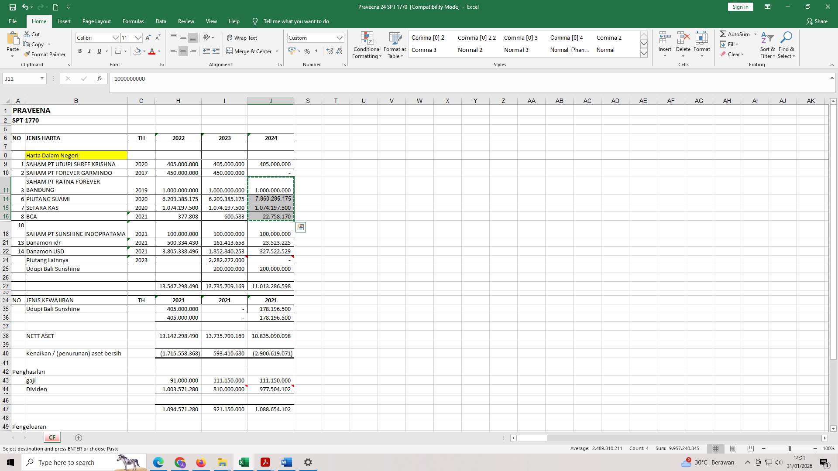Toggle bold formatting
Screen dimensions: 838x471
(x=80, y=51)
